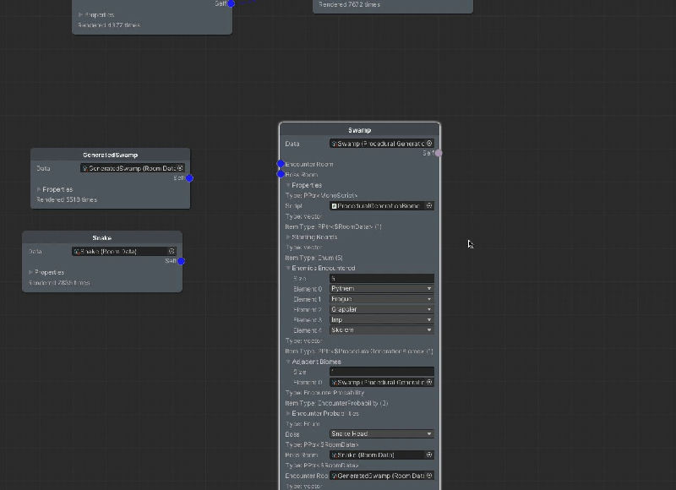This screenshot has height=490, width=676.
Task: Open object picker for Snake Data field
Action: coord(172,251)
